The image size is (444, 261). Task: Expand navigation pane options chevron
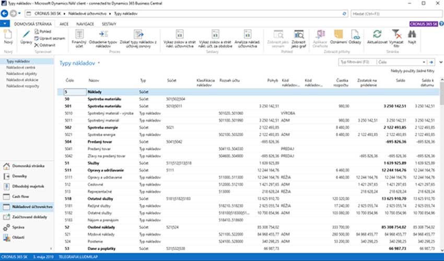click(x=51, y=248)
